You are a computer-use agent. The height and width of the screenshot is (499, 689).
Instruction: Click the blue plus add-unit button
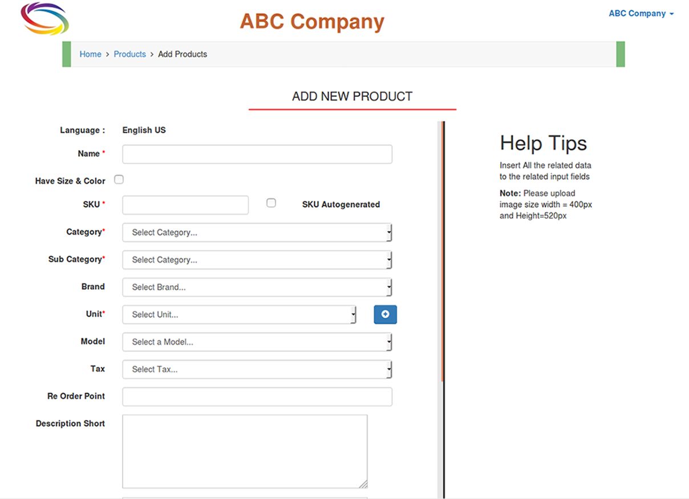point(385,314)
